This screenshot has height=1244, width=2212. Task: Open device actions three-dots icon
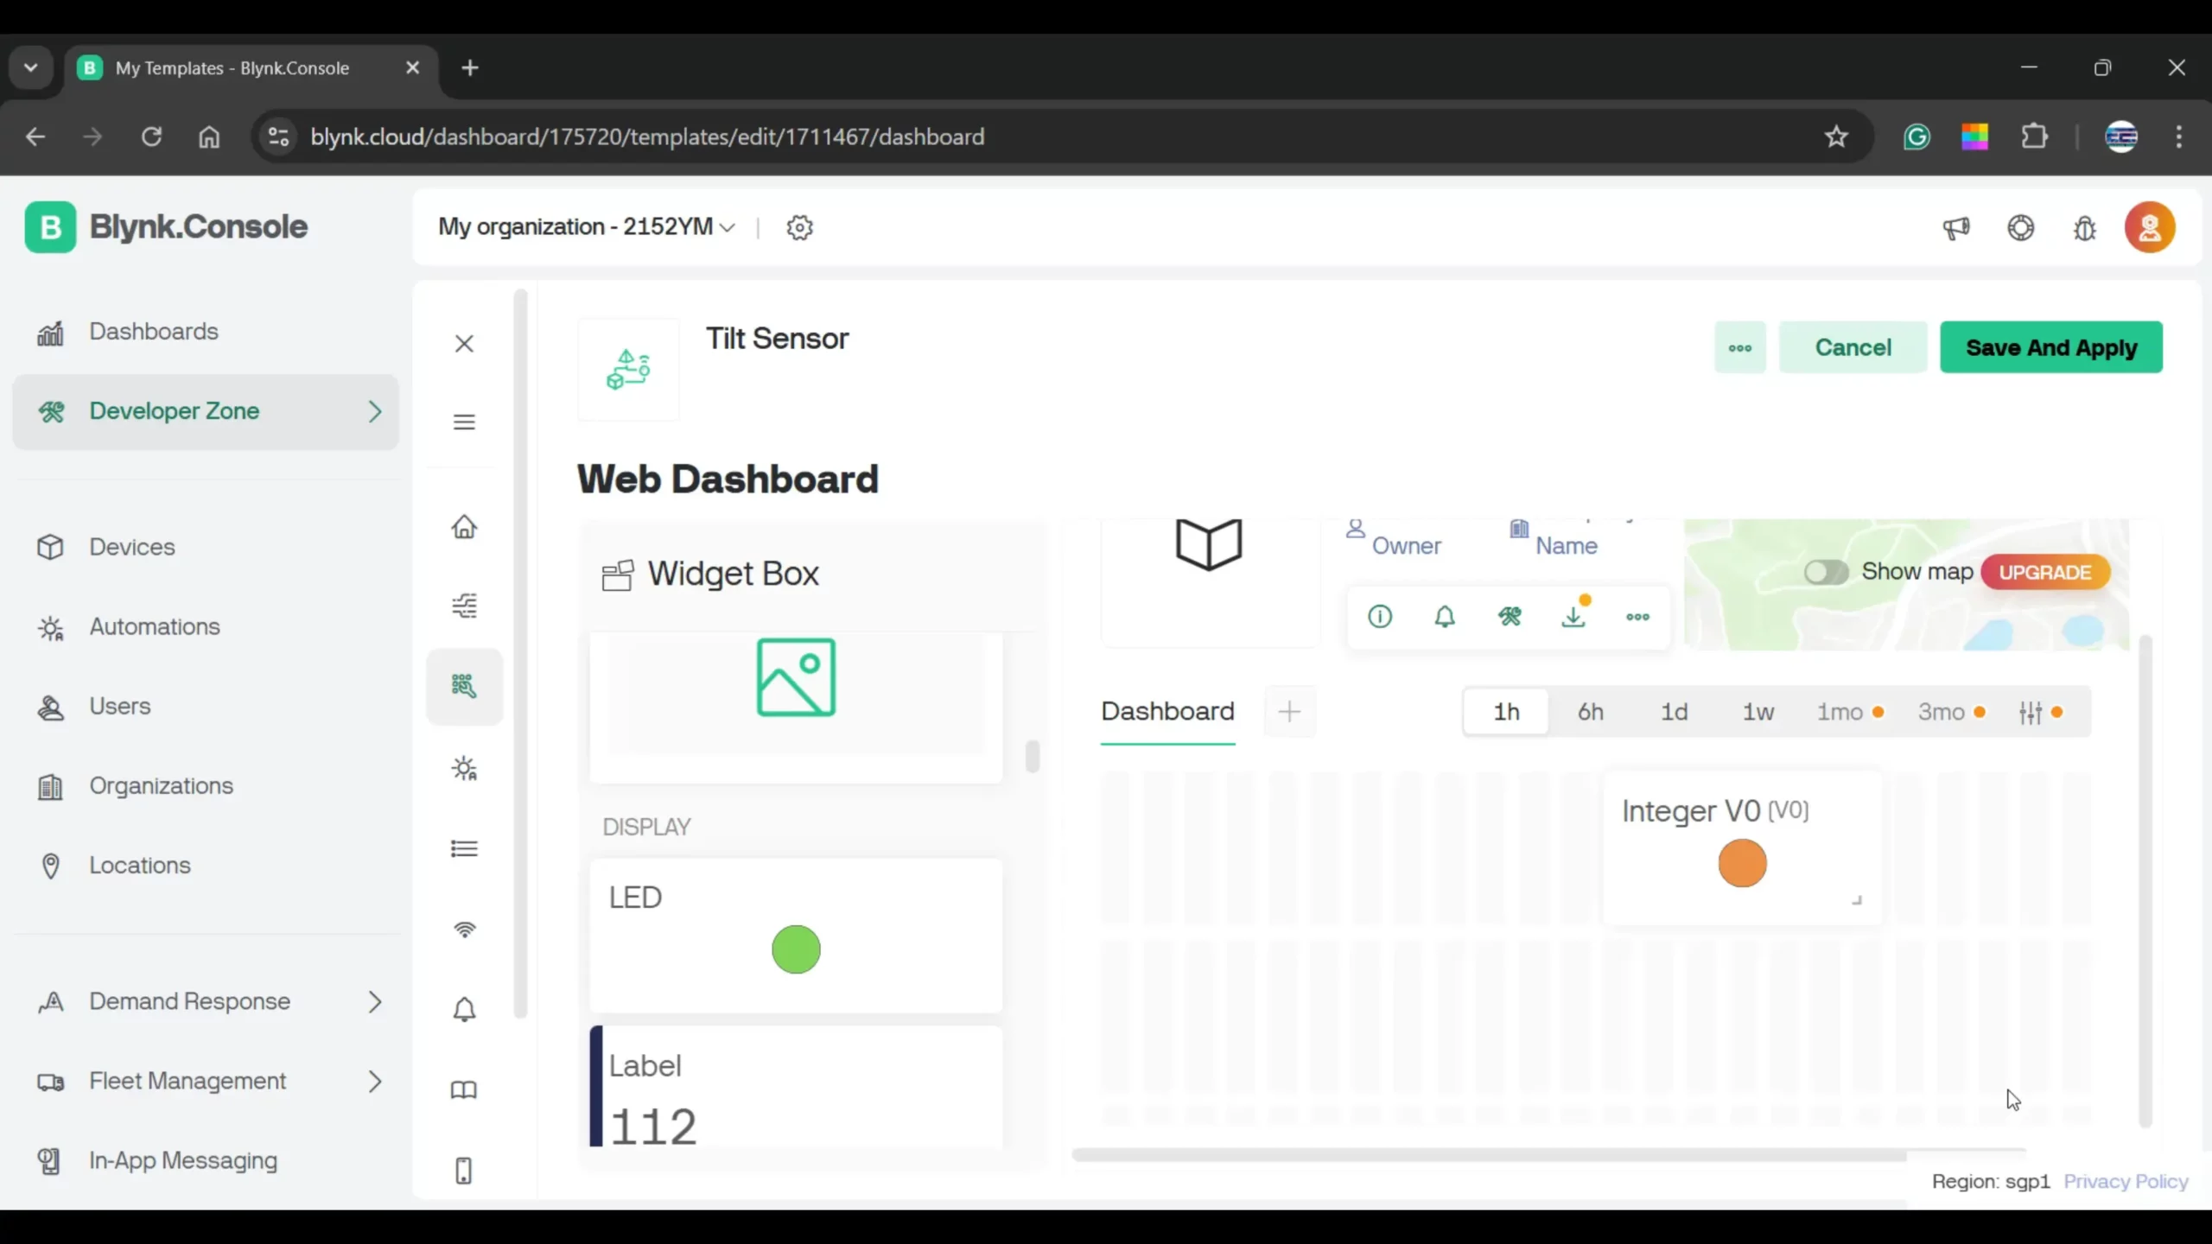point(1638,617)
